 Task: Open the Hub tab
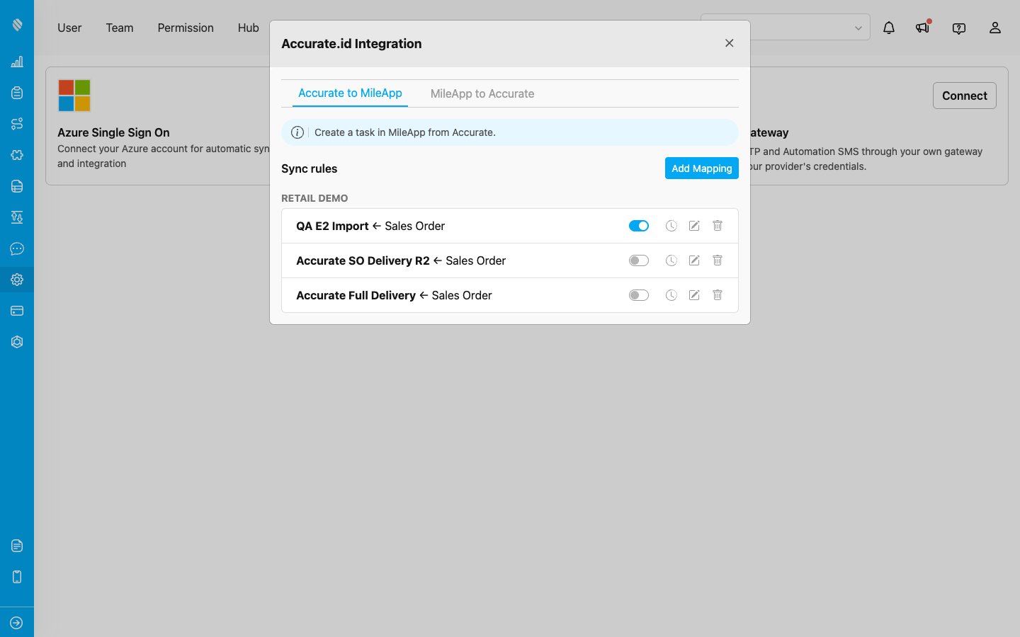point(249,28)
